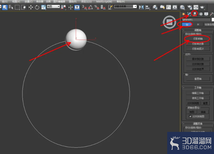Open Material Editor
Image resolution: width=214 pixels, height=154 pixels.
point(182,7)
